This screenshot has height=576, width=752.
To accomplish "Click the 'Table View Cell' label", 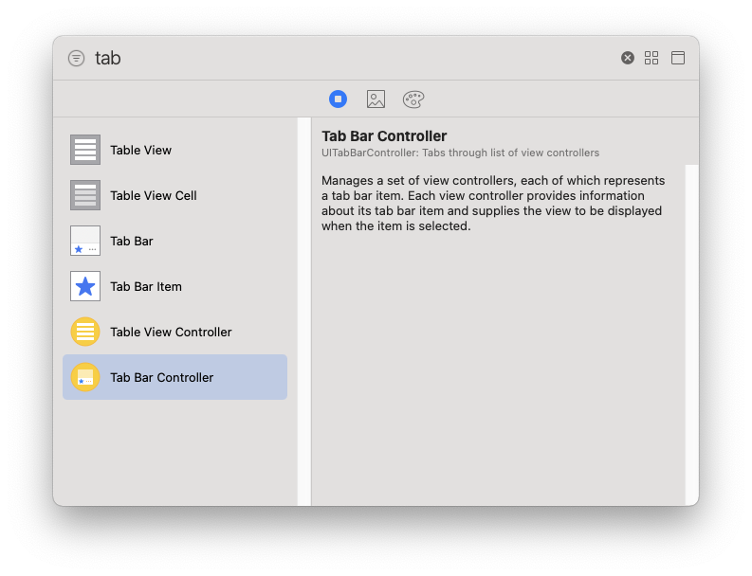I will (154, 195).
